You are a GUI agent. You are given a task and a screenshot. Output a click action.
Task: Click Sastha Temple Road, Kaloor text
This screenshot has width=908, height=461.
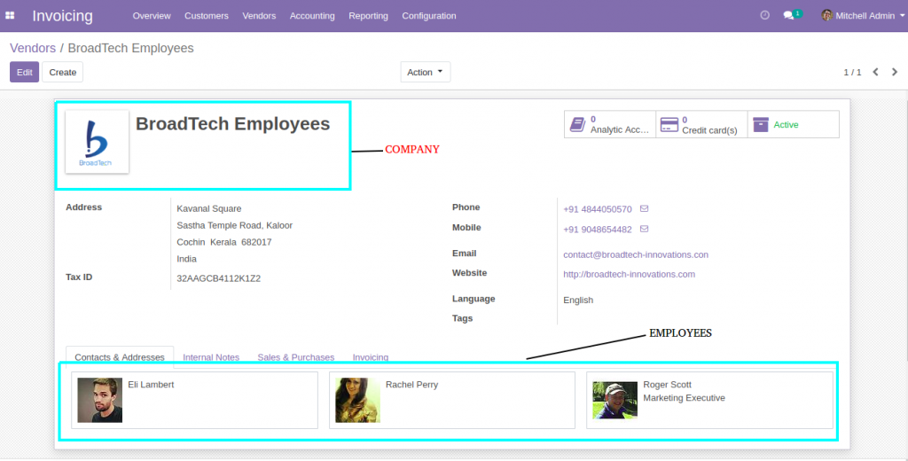tap(234, 225)
